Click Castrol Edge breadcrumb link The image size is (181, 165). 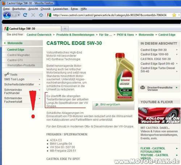coord(167,35)
